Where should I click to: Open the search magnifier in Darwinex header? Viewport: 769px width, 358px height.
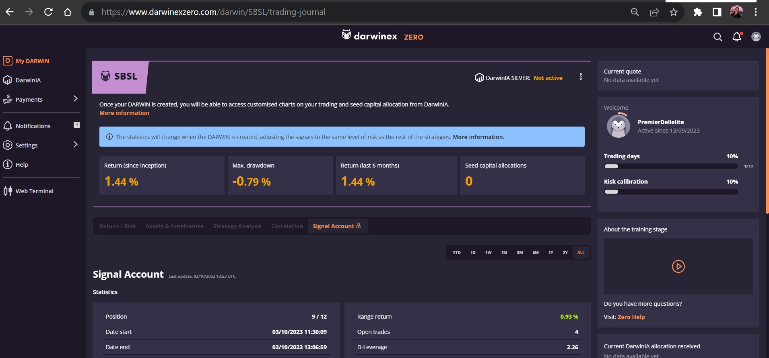[x=717, y=37]
